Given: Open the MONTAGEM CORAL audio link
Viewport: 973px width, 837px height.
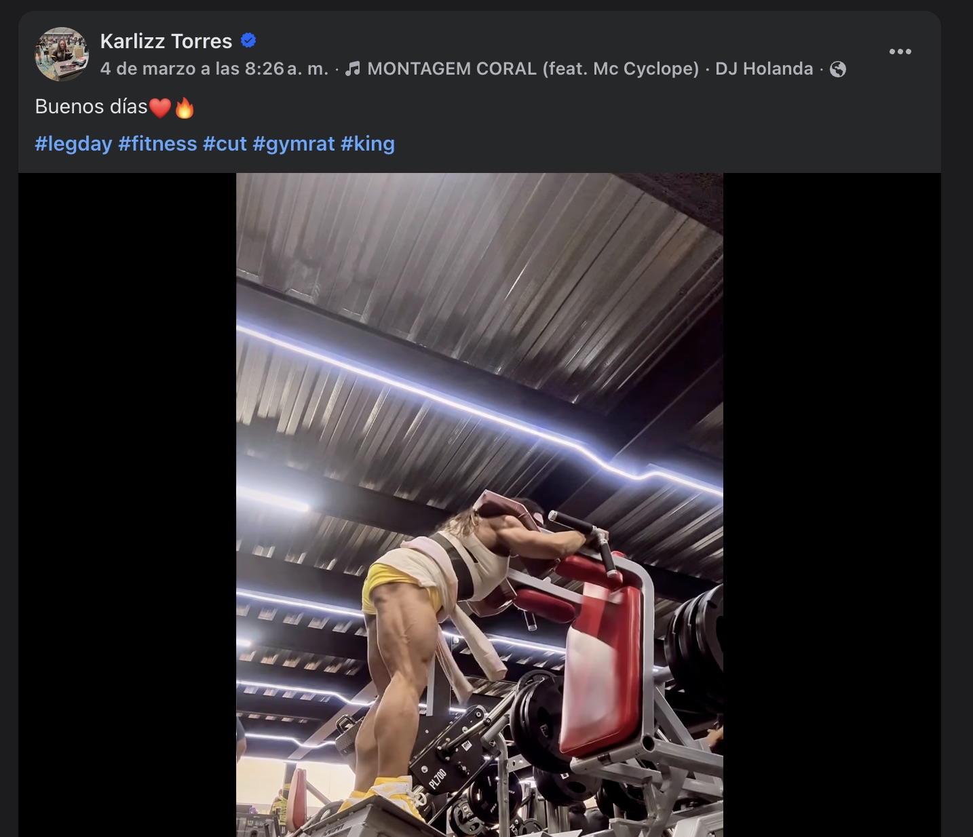Looking at the screenshot, I should (533, 69).
